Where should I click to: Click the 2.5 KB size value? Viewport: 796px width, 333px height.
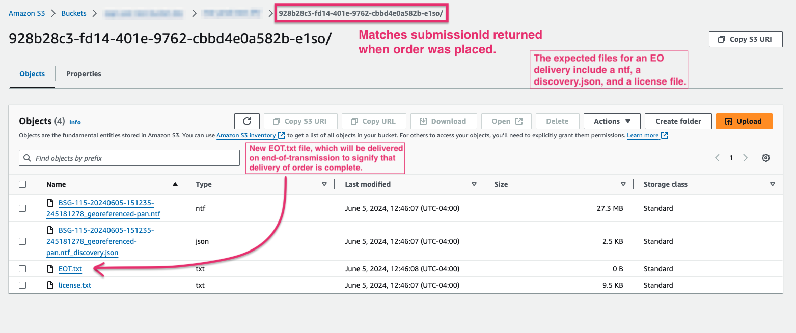point(613,241)
